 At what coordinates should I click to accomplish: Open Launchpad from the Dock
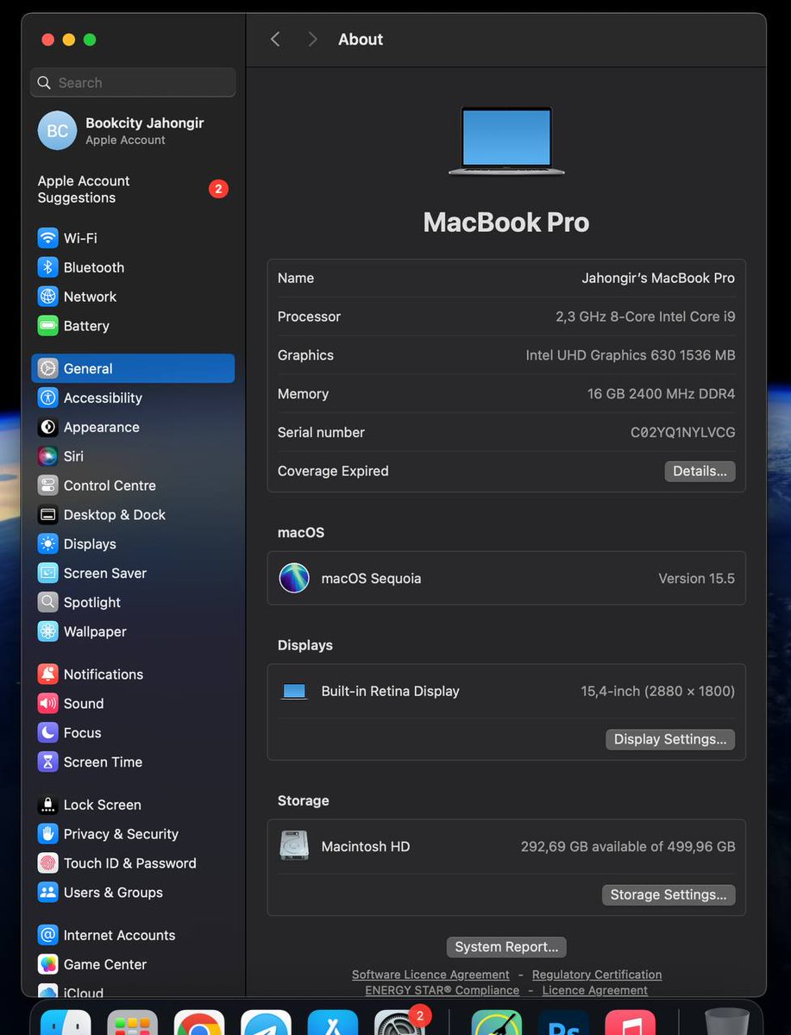(x=133, y=1024)
